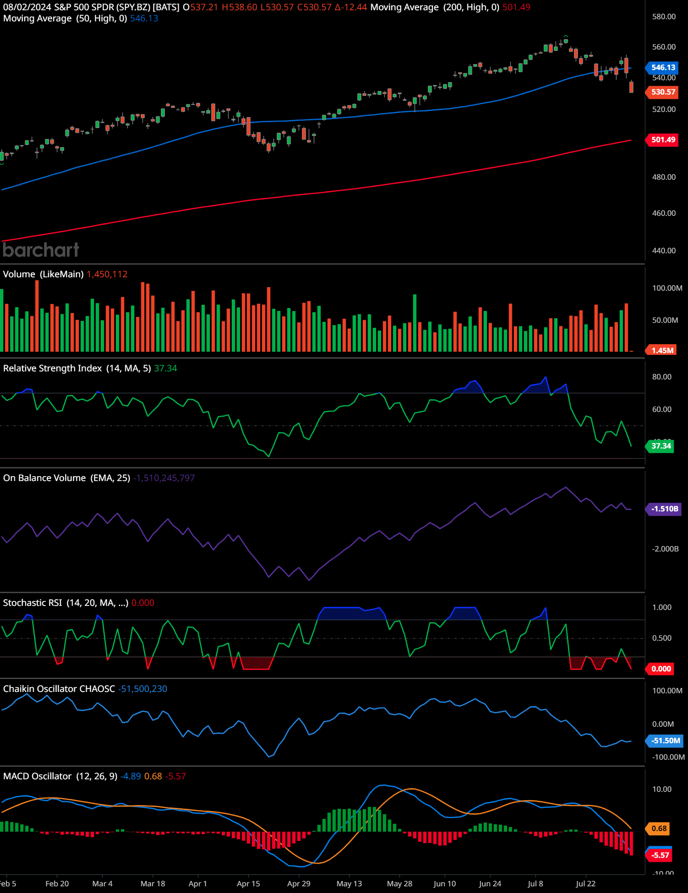Click the May 28 date axis label
Image resolution: width=688 pixels, height=893 pixels.
click(x=400, y=884)
